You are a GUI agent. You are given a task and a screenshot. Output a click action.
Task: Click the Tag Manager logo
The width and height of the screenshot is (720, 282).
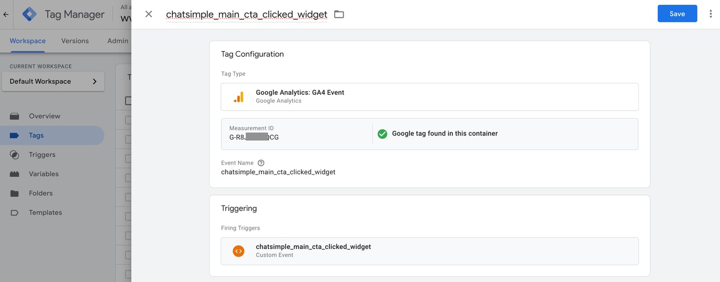(x=30, y=14)
